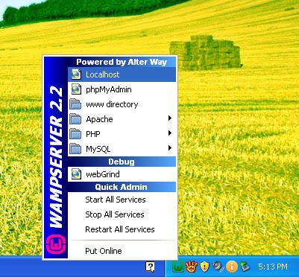299x277 pixels.
Task: Click the globe icon beside webGrind
Action: click(76, 174)
